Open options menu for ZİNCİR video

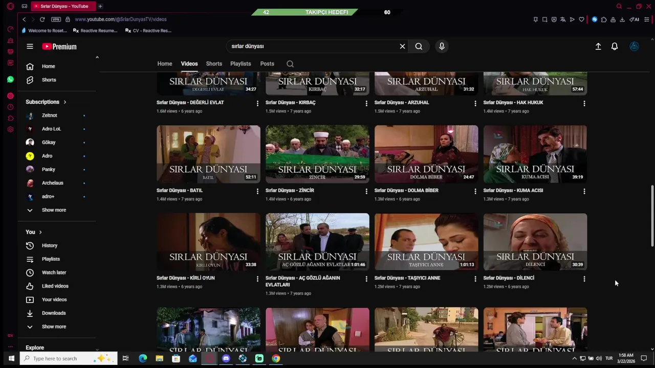366,191
